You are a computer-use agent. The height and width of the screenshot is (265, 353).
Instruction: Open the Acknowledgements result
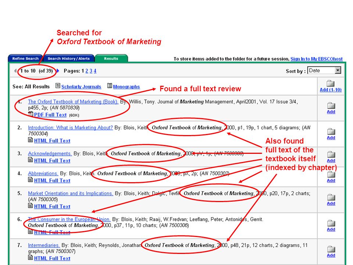[x=50, y=153]
